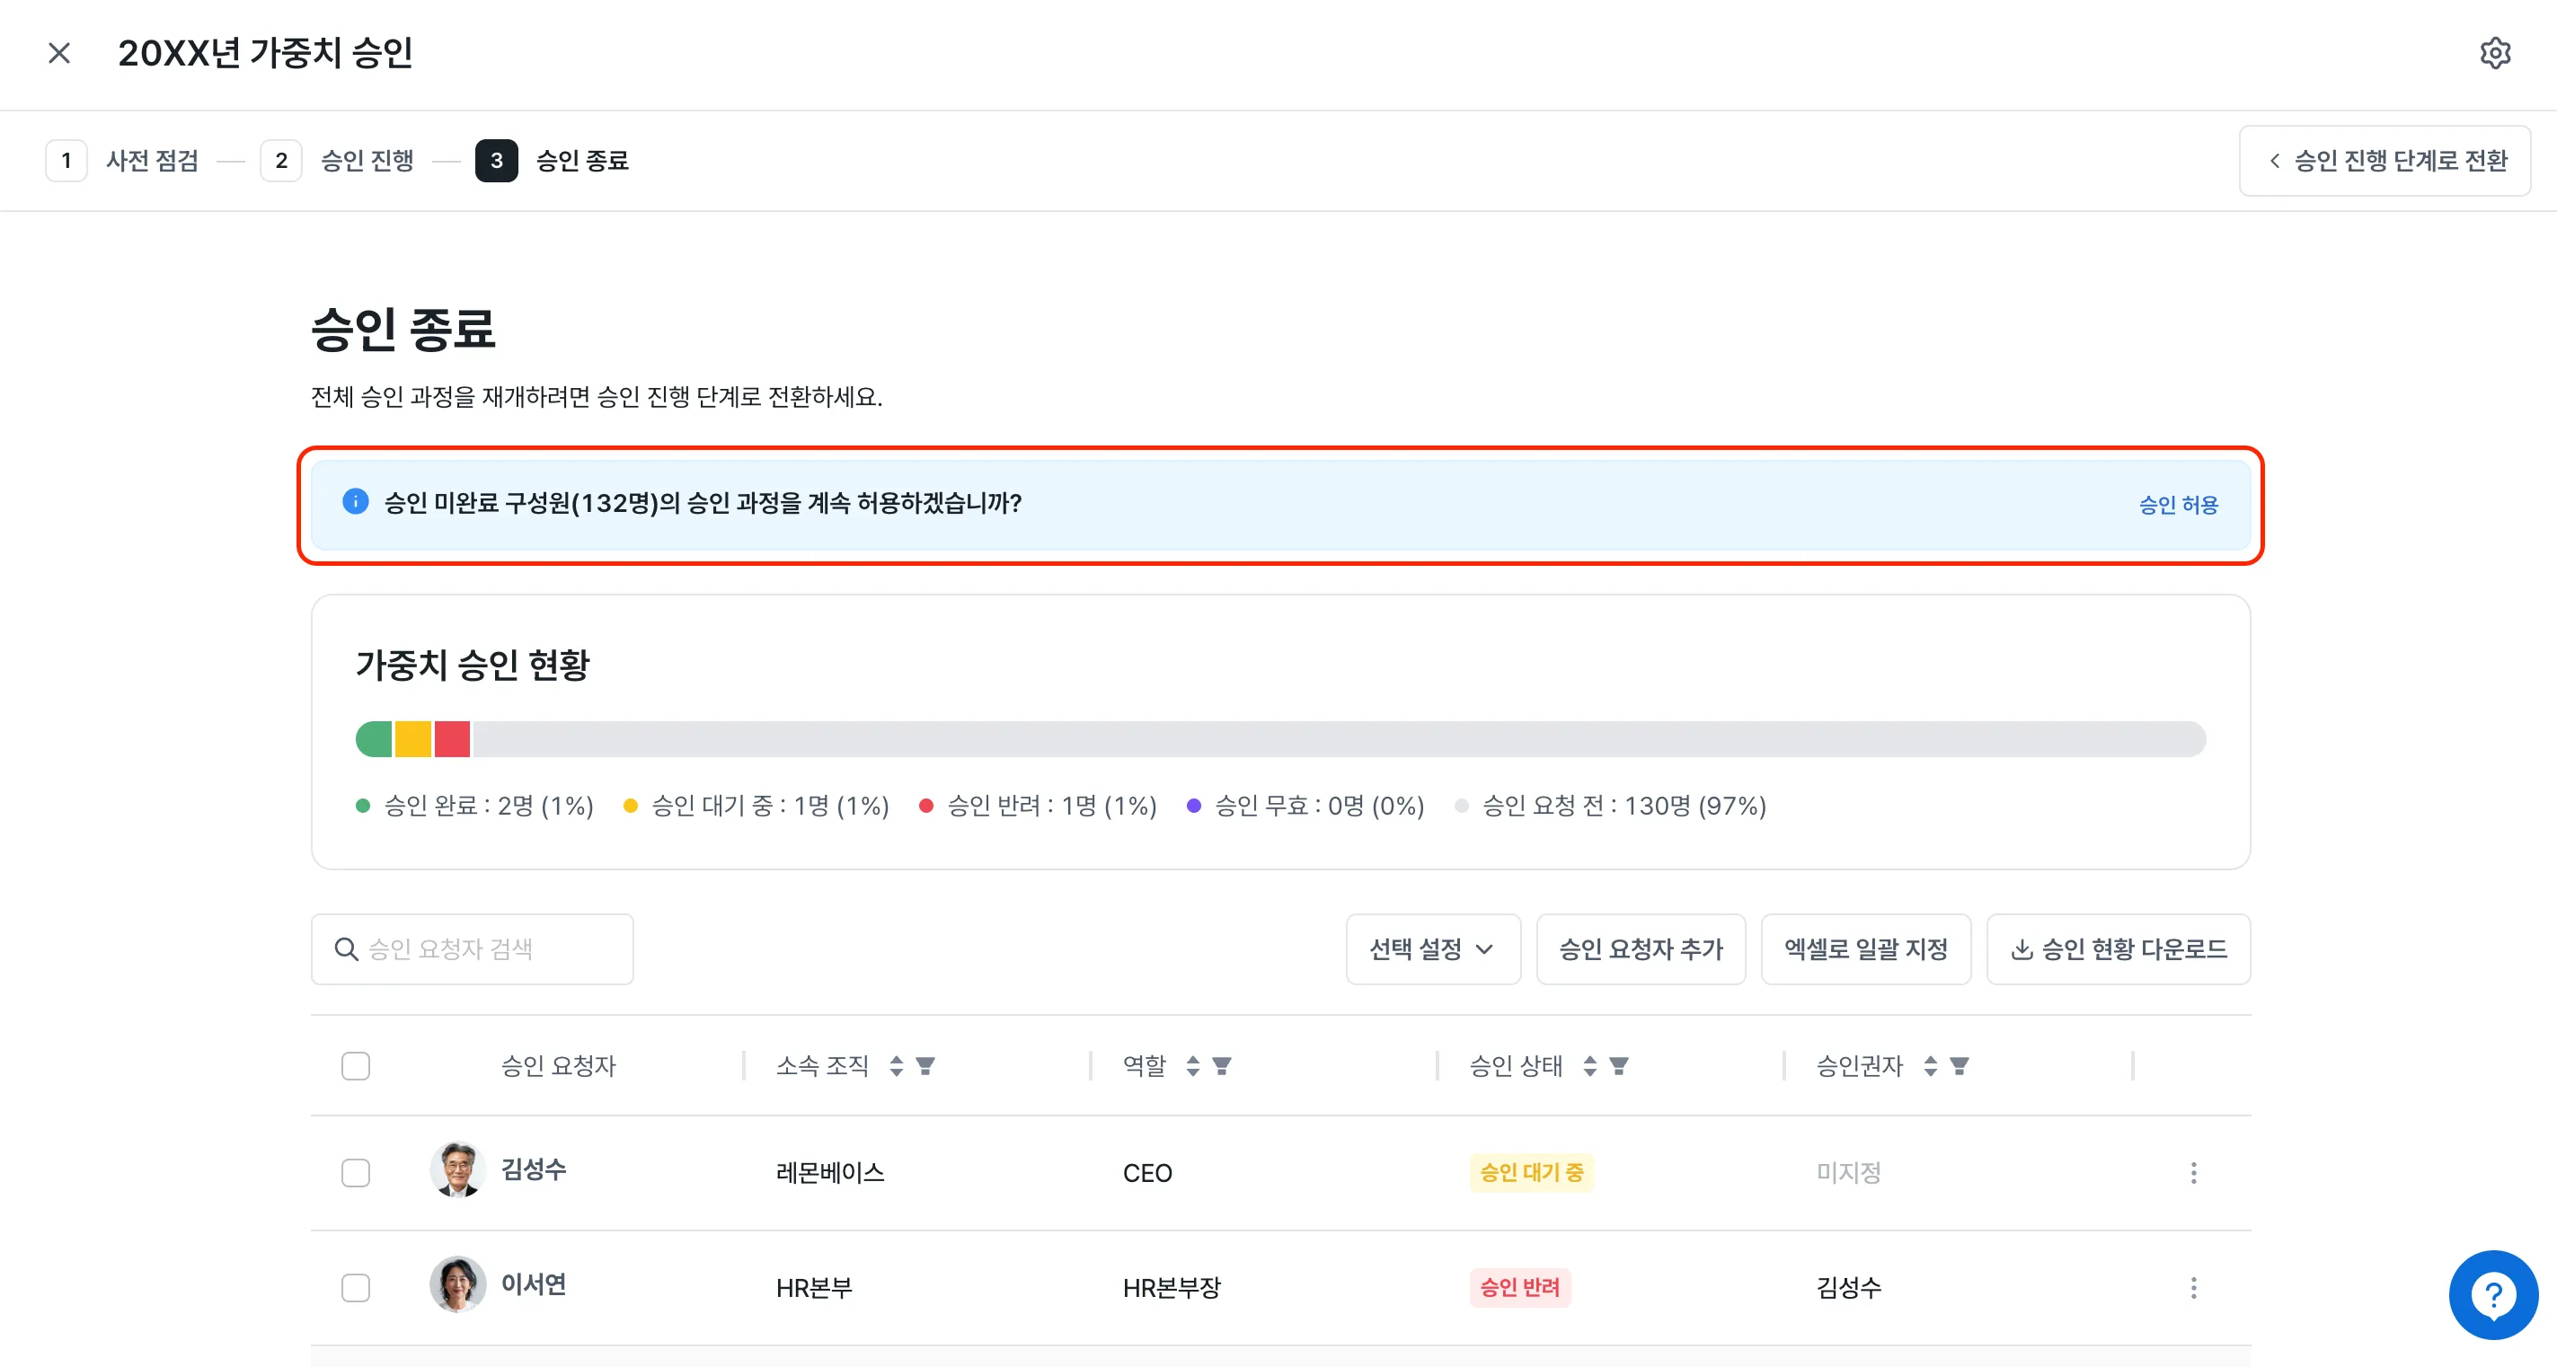Click the info icon in the blue banner

[356, 503]
